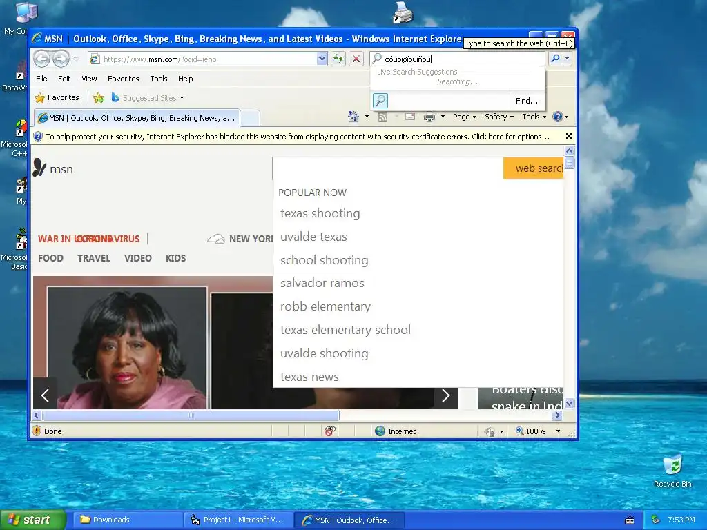Screen dimensions: 707x530
Task: Select the 'texas news' suggestion
Action: 309,377
